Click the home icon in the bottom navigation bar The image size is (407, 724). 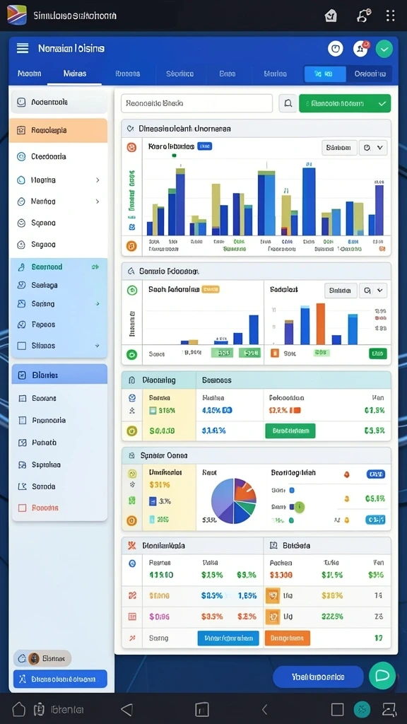[18, 708]
